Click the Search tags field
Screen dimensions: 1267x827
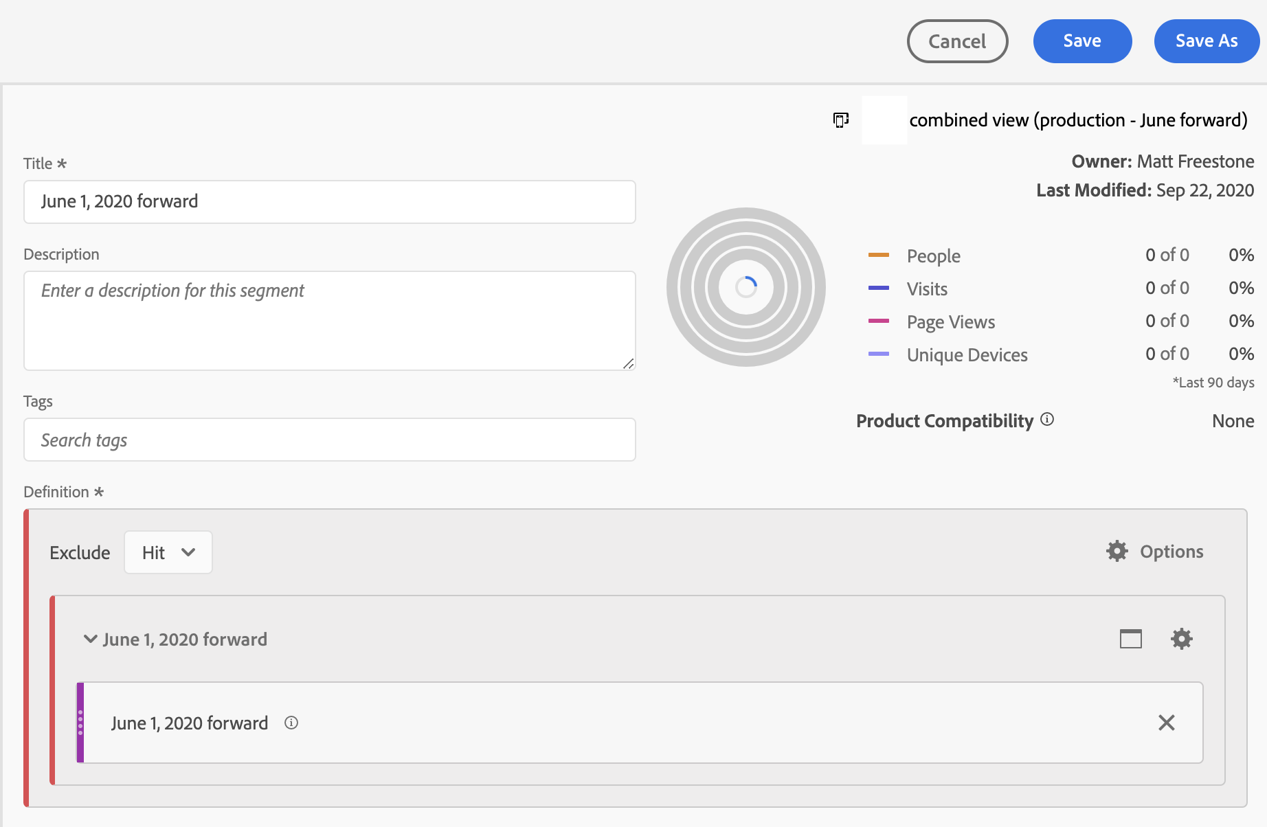[330, 440]
